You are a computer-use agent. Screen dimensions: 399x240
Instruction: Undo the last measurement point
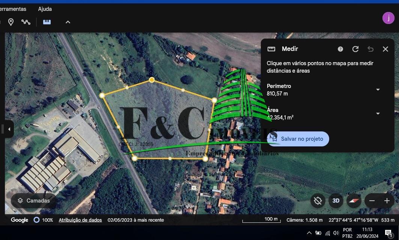tap(370, 49)
